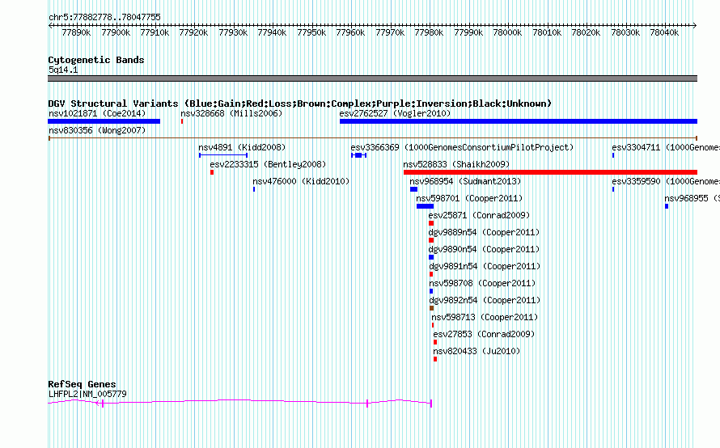The height and width of the screenshot is (448, 720).
Task: Select the 5q14.1 band label
Action: 63,70
